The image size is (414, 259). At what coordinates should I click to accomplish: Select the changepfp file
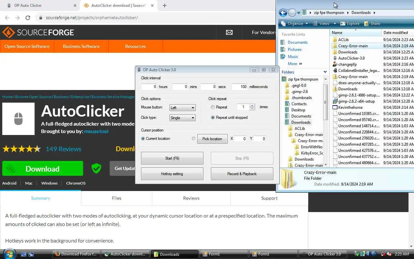[347, 64]
